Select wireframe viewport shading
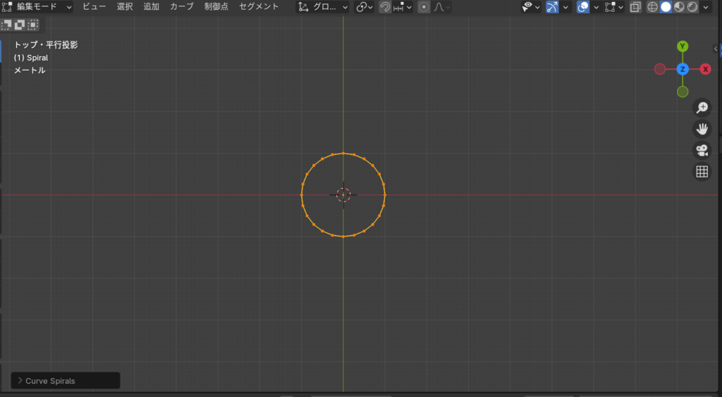 pos(652,7)
